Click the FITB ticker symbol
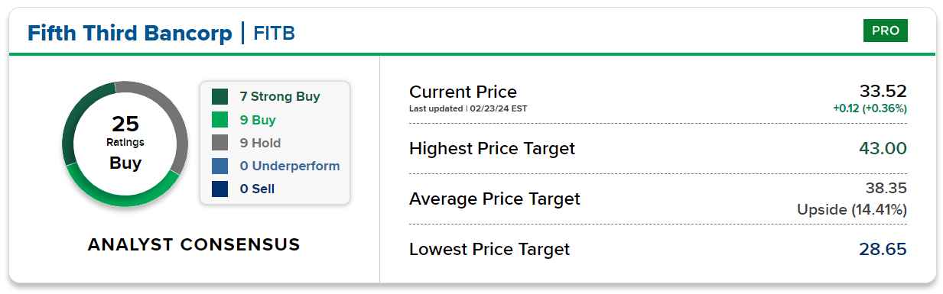943x294 pixels. 274,33
